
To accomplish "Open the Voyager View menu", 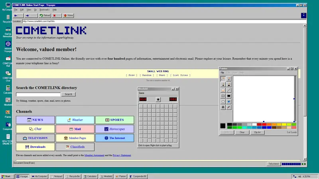I will 29,10.
